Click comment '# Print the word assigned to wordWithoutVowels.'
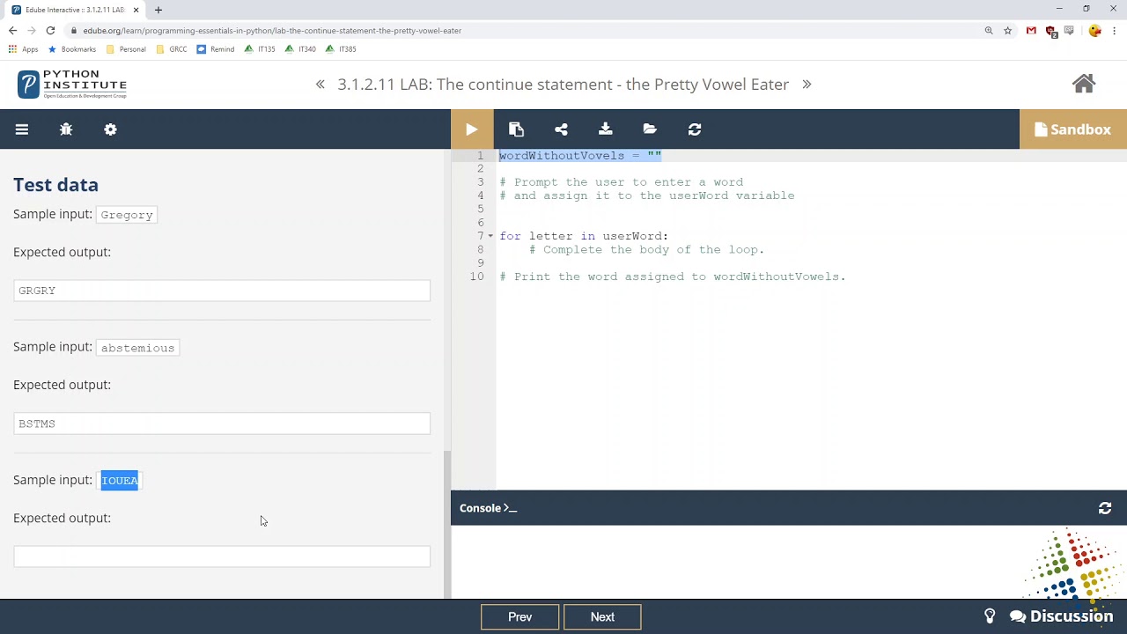 point(673,276)
